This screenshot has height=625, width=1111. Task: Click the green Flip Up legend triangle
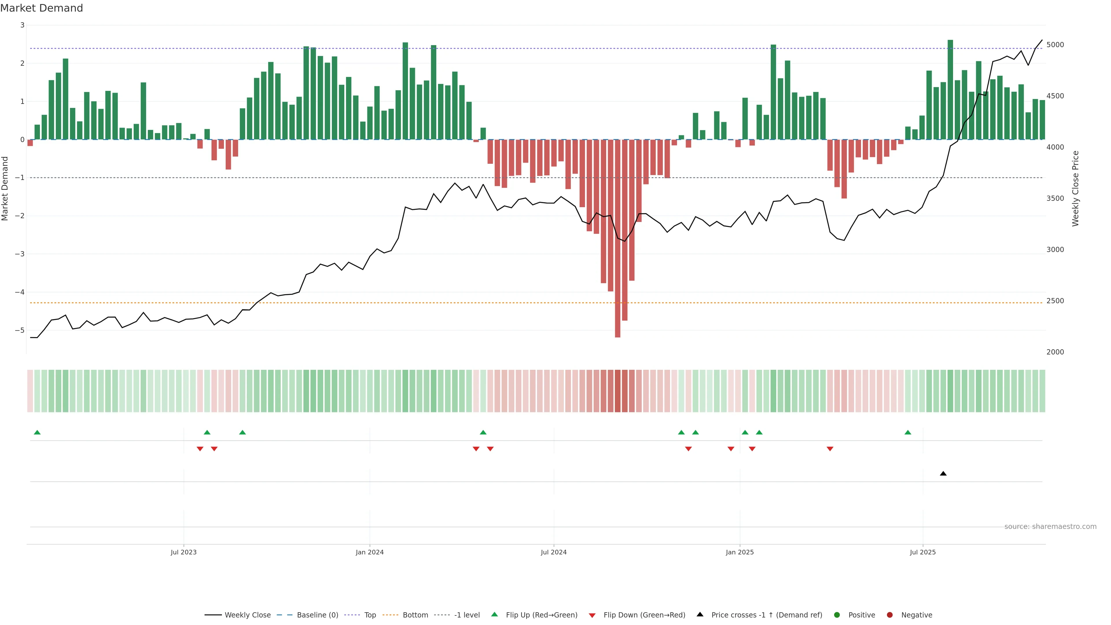495,615
